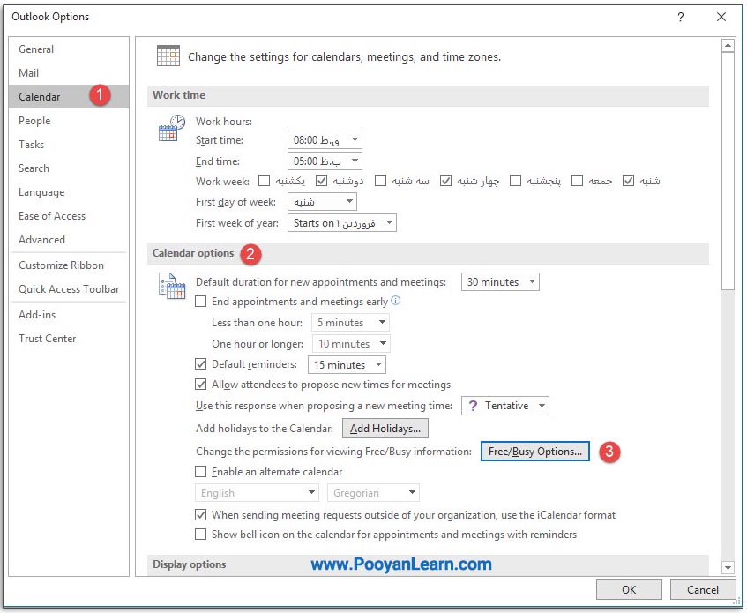Open the English alternate calendar language dropdown
The height and width of the screenshot is (613, 747).
pyautogui.click(x=257, y=492)
